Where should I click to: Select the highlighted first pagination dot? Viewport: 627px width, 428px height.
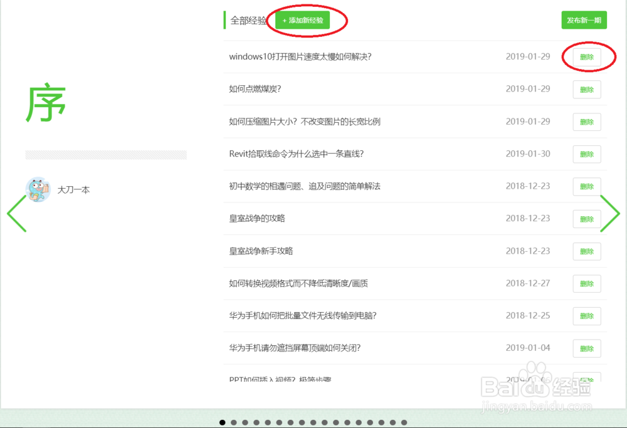coord(223,422)
